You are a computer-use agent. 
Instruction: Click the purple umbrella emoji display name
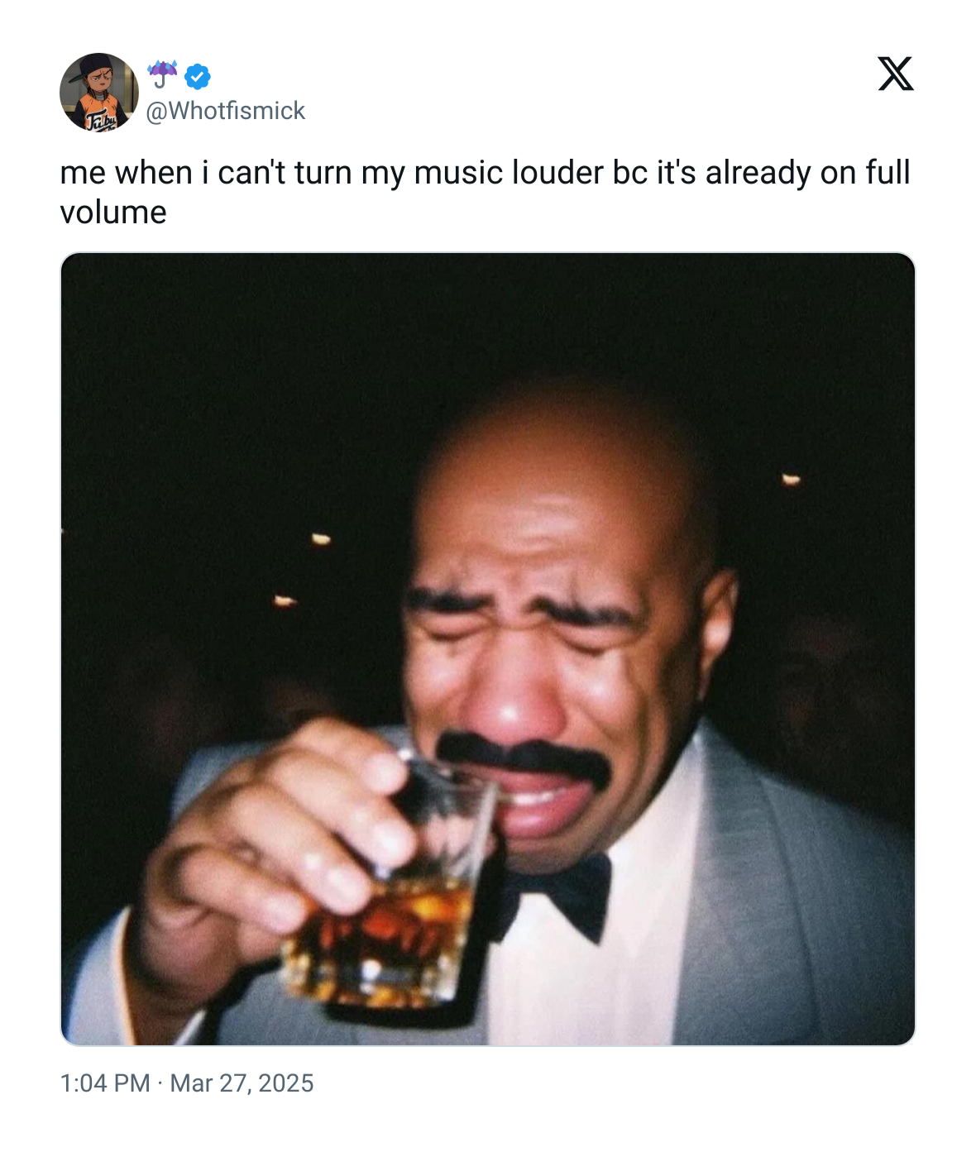point(162,74)
